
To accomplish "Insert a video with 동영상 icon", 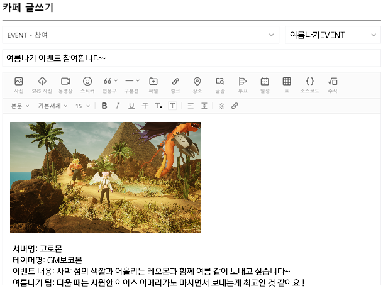I will [65, 84].
